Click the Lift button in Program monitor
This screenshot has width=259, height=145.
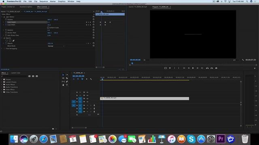(207, 68)
